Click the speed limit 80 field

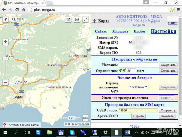coord(131,71)
